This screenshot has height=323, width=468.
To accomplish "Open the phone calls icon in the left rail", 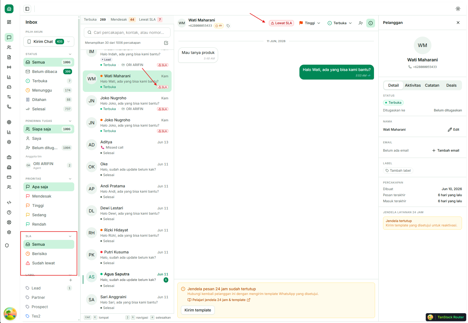I will click(9, 107).
